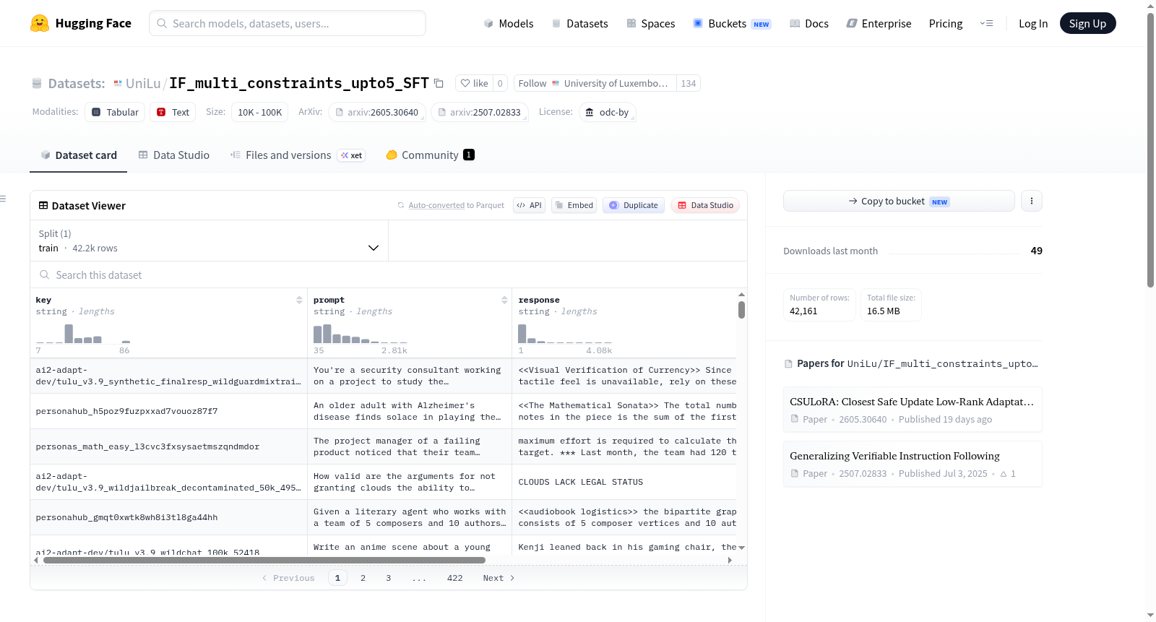Open Data Studio from the viewer header
Viewport: 1156px width, 622px height.
point(705,205)
